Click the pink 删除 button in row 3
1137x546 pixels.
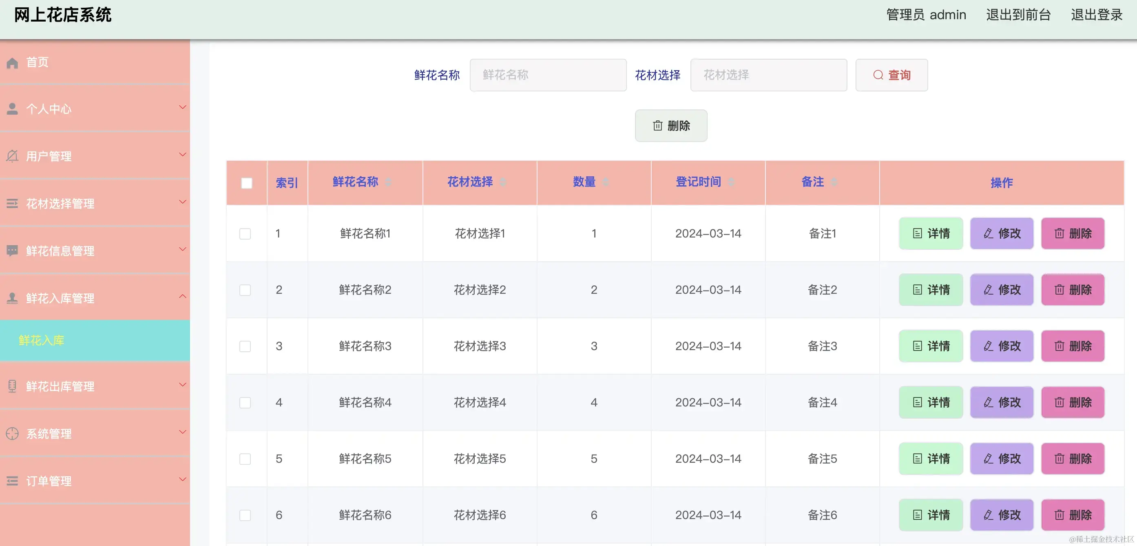tap(1073, 346)
